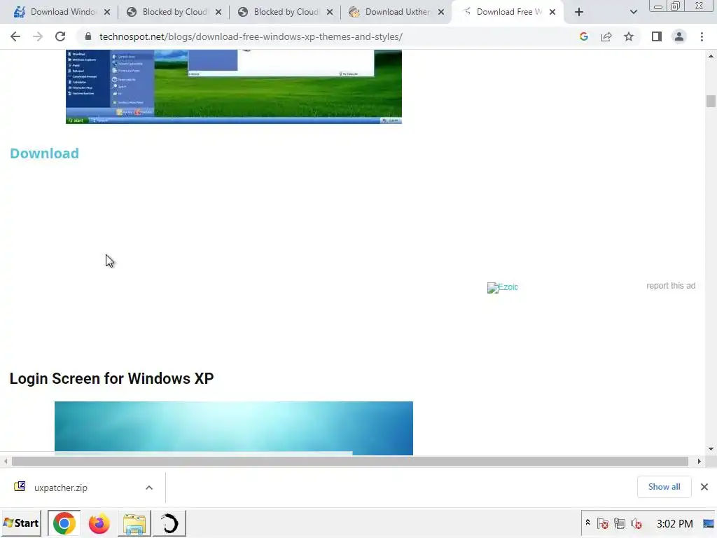Close the 'Download Windo' tab
This screenshot has height=538, width=717.
107,12
